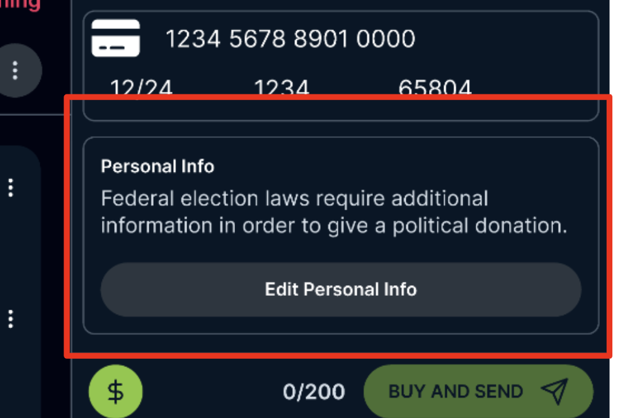Open the lowest left-side three-dot menu
The image size is (625, 418).
pyautogui.click(x=11, y=319)
